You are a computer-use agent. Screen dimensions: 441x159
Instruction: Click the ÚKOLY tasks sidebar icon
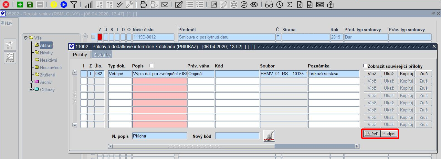coord(10,57)
